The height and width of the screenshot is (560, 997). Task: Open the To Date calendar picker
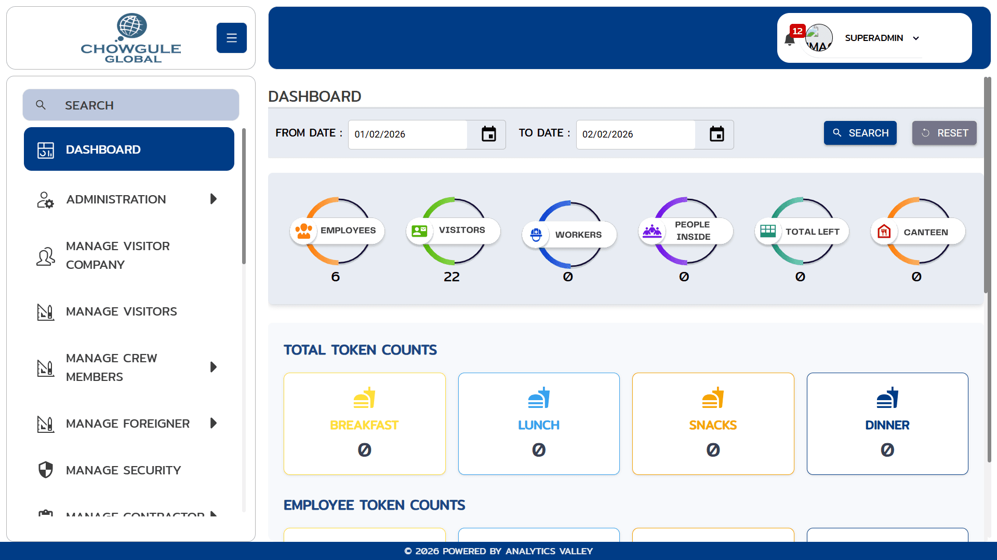pos(717,134)
